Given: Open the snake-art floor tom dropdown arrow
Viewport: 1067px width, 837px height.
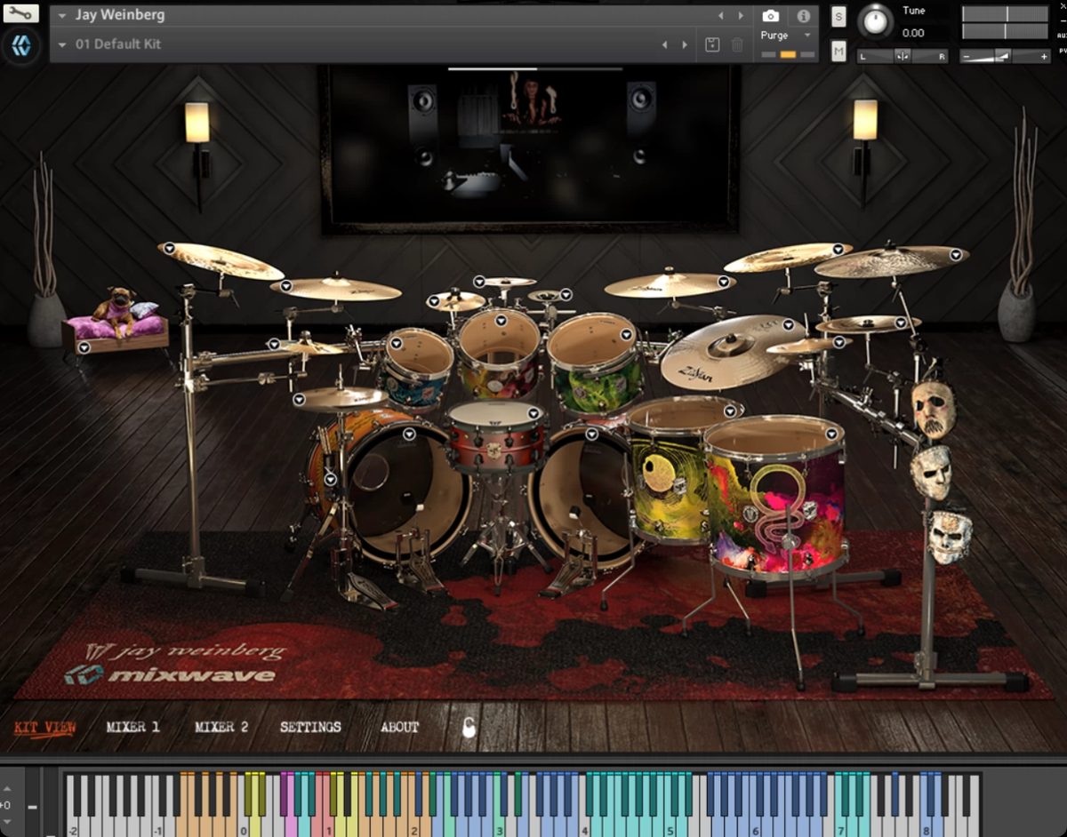Looking at the screenshot, I should (x=831, y=434).
